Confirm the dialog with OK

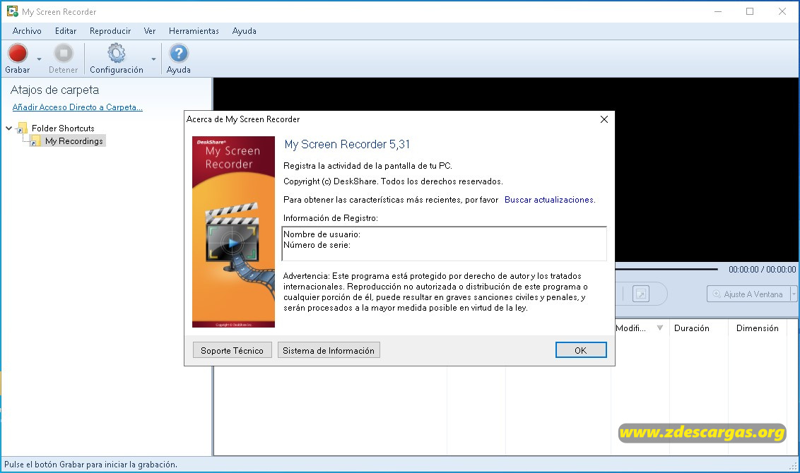(581, 350)
